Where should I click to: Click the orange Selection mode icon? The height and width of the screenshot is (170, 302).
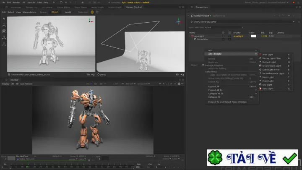point(92,12)
